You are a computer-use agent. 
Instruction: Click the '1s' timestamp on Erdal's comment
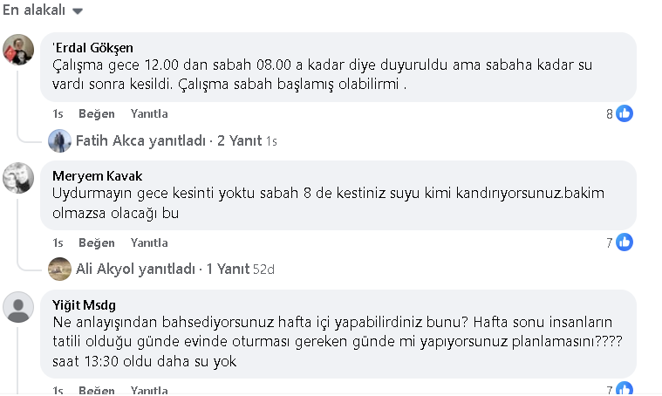(x=58, y=113)
